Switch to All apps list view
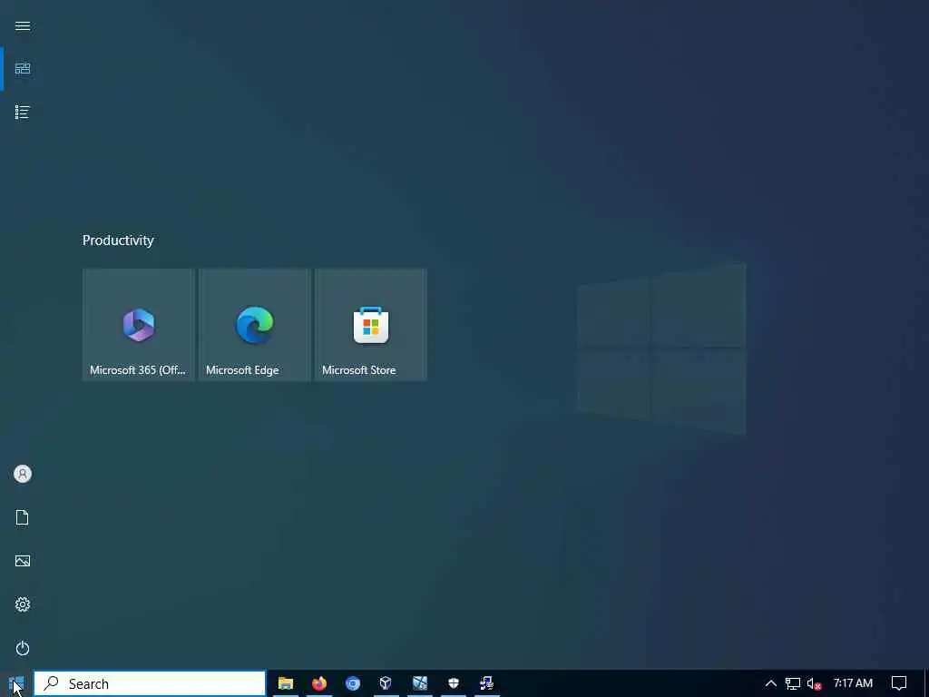The height and width of the screenshot is (697, 929). [23, 112]
